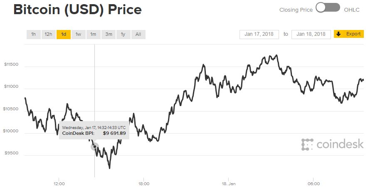Click the CoinDesk logo icon watermark

(307, 144)
